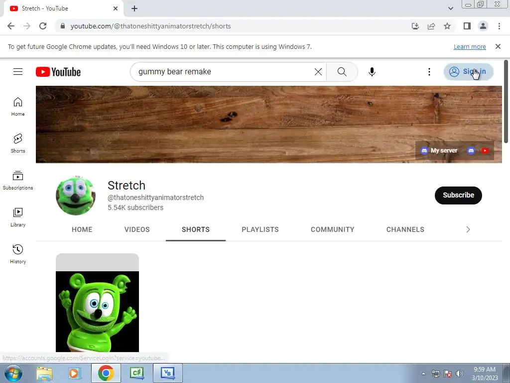The height and width of the screenshot is (383, 510).
Task: Click the Sign in button
Action: pyautogui.click(x=468, y=72)
